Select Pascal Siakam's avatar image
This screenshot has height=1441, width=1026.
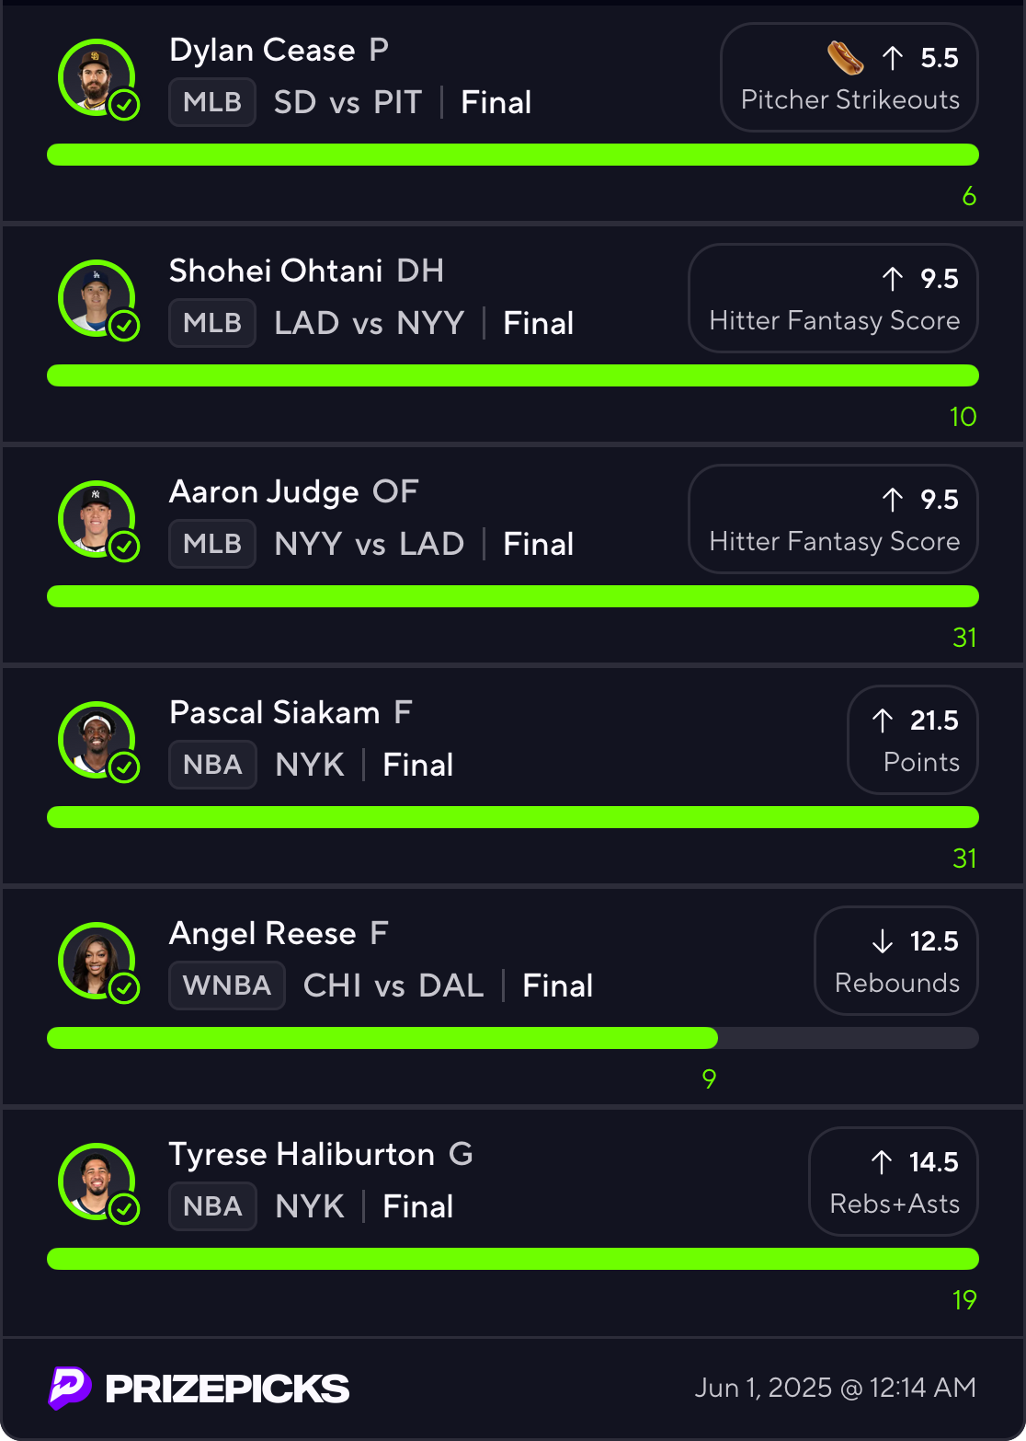(95, 738)
